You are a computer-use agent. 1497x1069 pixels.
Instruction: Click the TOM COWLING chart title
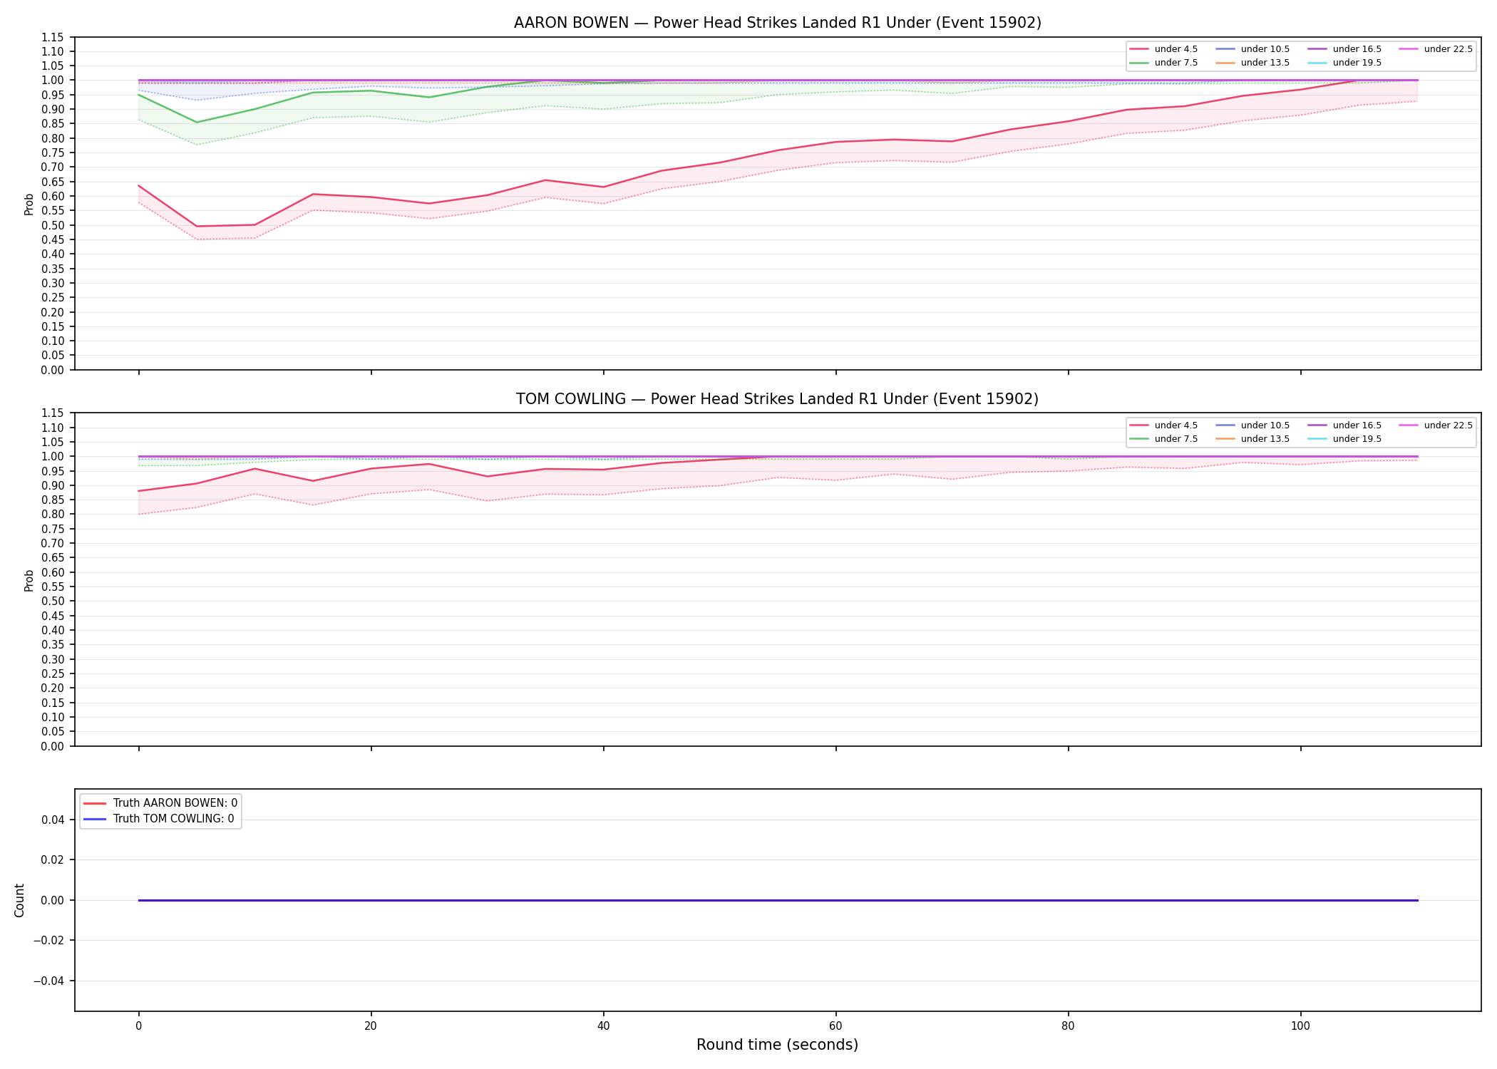point(777,399)
